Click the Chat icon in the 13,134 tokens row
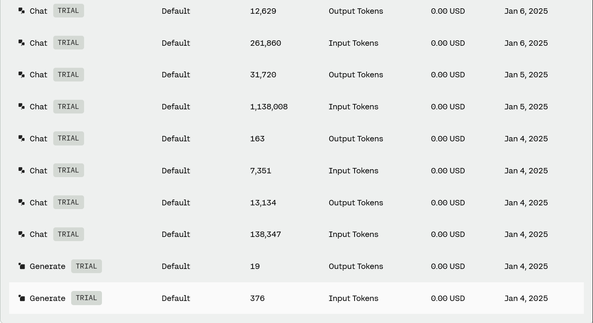Image resolution: width=593 pixels, height=323 pixels. 22,202
